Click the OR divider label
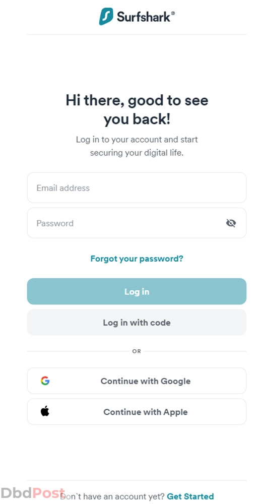Screen dimensions: 263x504 (x=137, y=351)
